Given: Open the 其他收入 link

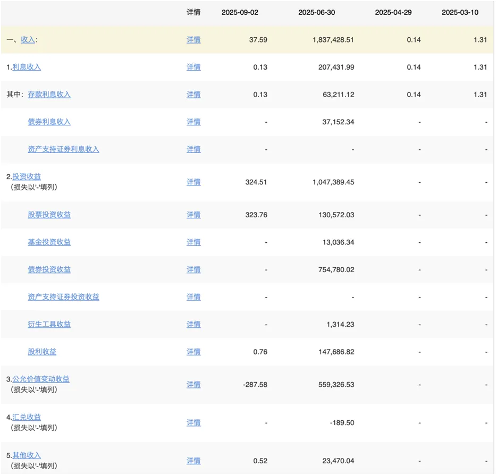Looking at the screenshot, I should pos(26,455).
